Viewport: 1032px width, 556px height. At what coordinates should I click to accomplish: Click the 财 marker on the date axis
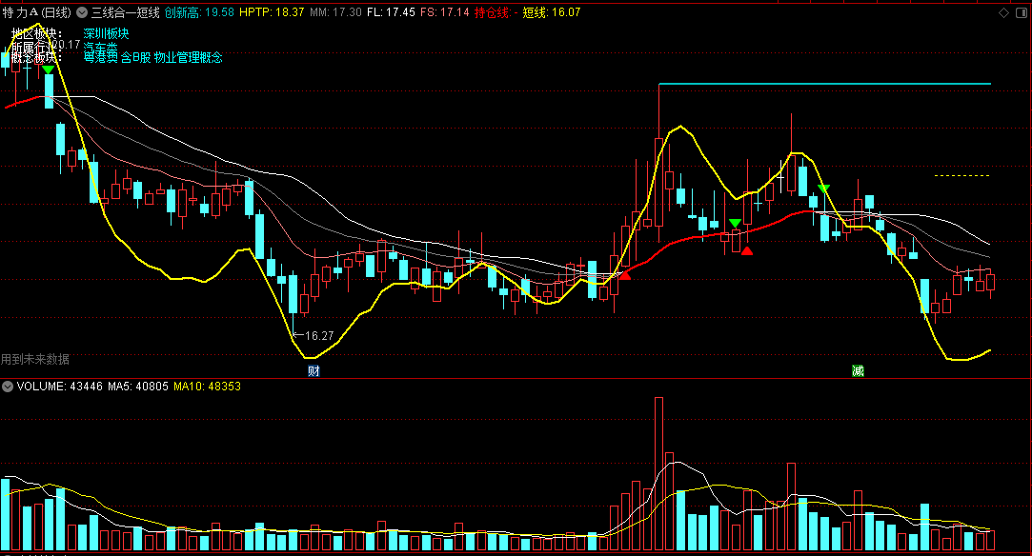point(314,370)
